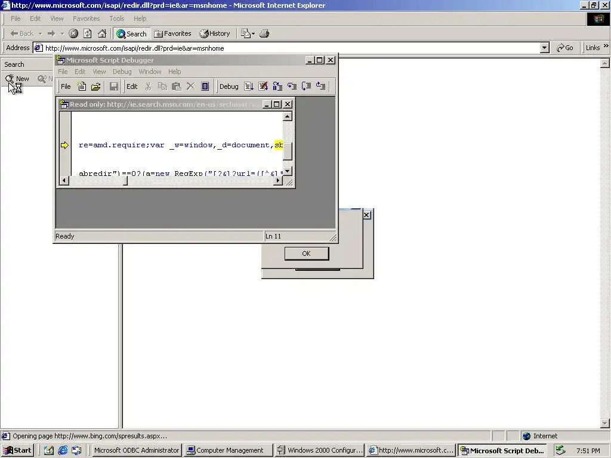Viewport: 611px width, 458px height.
Task: Click Save floppy icon in Script Debugger
Action: pyautogui.click(x=114, y=86)
